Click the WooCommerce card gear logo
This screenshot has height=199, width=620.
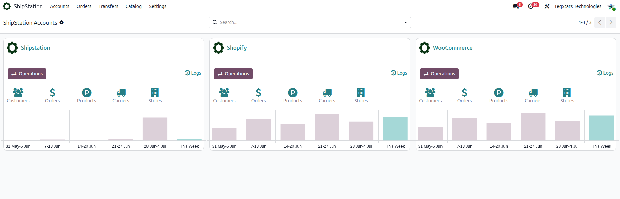(x=425, y=48)
